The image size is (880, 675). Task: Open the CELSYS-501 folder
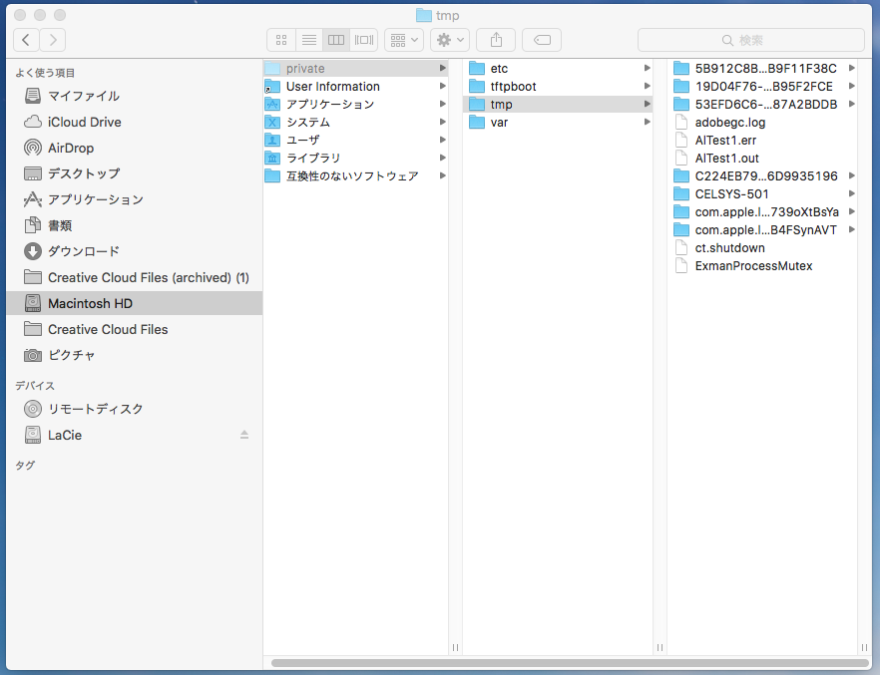click(x=731, y=194)
